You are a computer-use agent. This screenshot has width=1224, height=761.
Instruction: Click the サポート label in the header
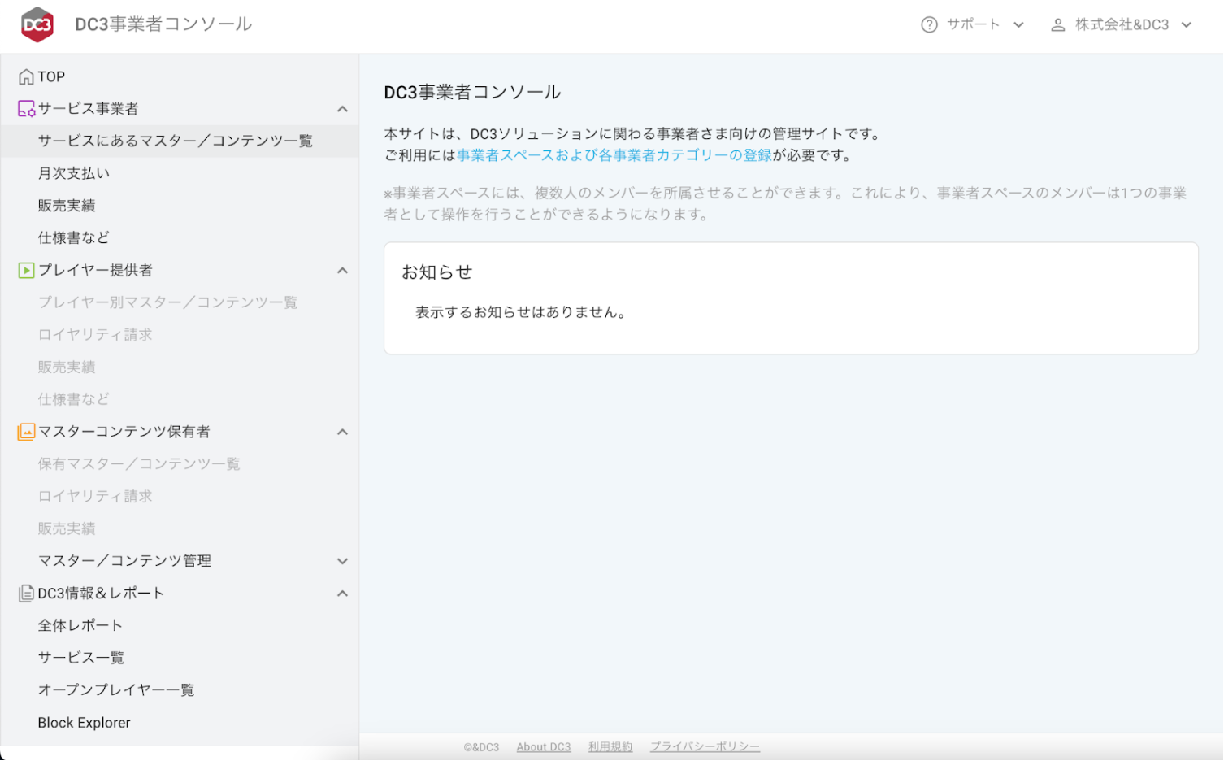973,25
